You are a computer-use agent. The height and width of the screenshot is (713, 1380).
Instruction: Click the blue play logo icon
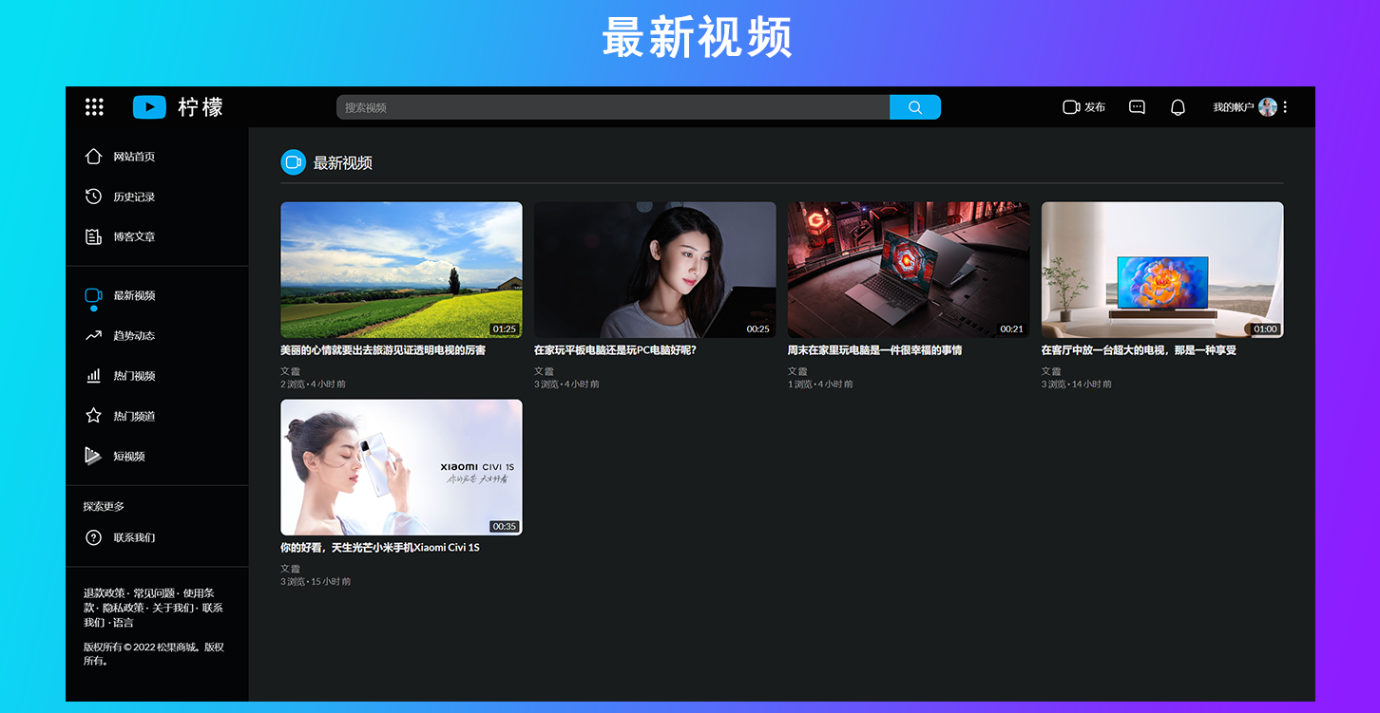[x=149, y=107]
